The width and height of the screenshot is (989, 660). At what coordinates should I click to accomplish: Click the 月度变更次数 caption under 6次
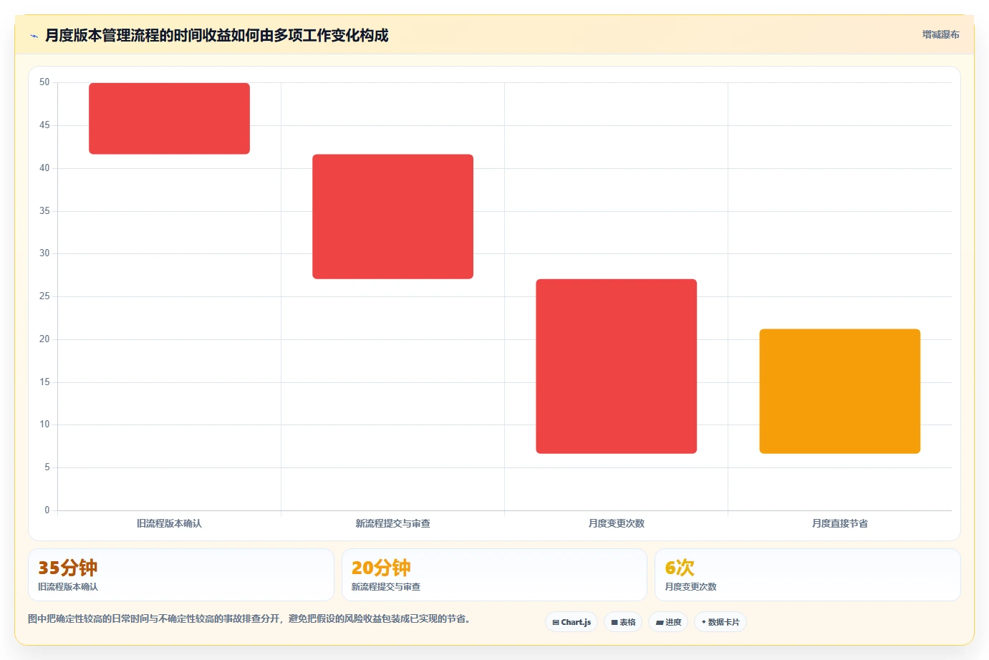(x=690, y=586)
